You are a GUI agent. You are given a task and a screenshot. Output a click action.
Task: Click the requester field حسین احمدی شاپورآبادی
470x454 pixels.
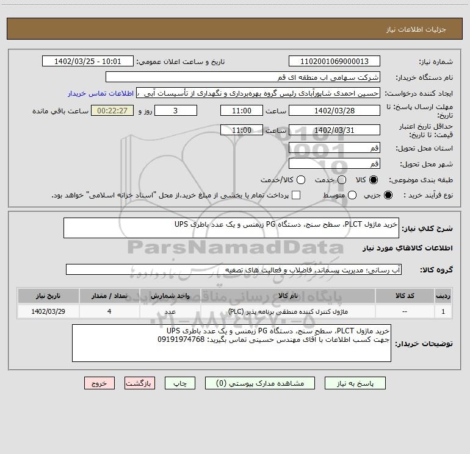[258, 93]
